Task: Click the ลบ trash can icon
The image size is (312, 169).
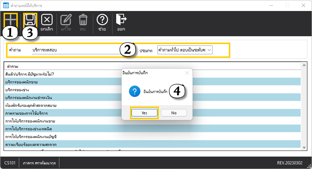Action: click(83, 22)
